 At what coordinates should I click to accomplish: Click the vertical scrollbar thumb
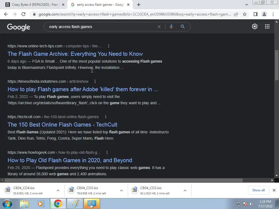point(277,65)
